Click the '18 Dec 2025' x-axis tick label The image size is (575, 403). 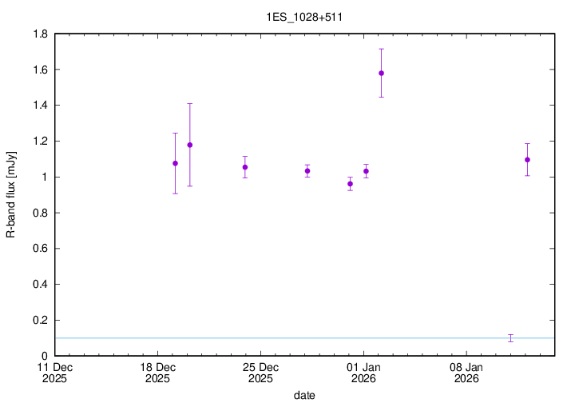pos(157,373)
